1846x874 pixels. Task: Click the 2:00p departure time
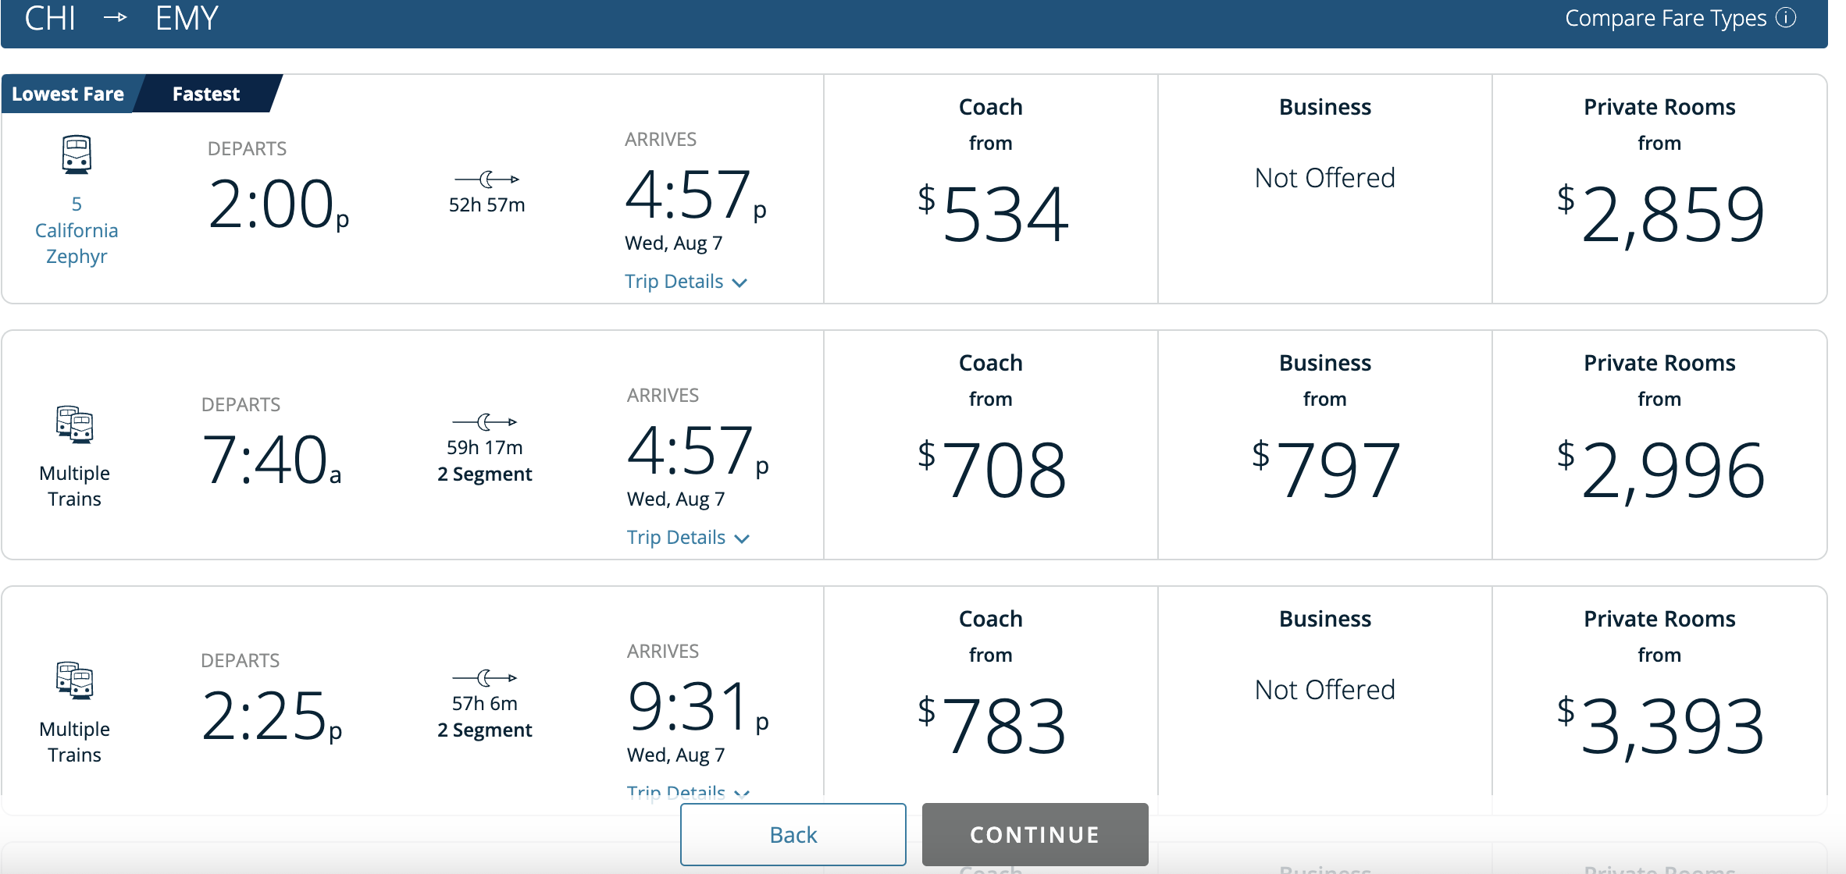click(x=278, y=204)
